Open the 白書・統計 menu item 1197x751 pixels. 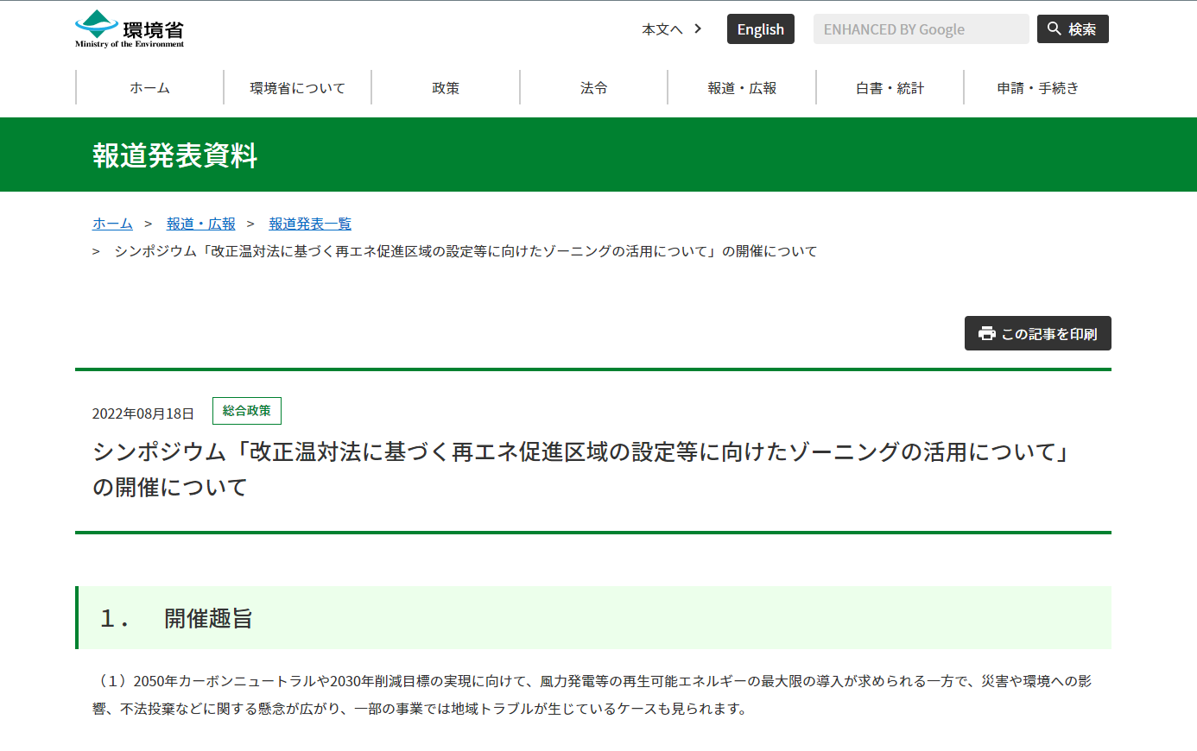click(x=890, y=88)
